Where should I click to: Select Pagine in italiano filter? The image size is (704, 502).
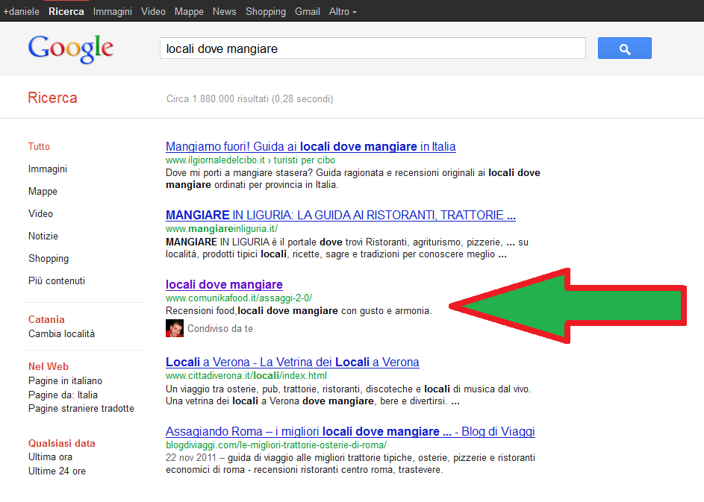coord(65,381)
